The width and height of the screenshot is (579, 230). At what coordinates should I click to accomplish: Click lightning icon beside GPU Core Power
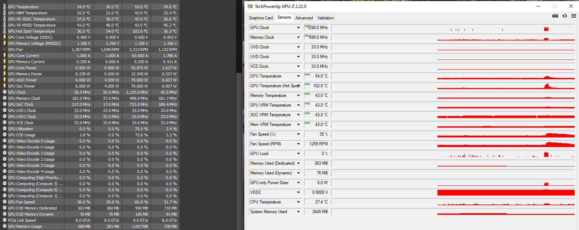click(4, 68)
